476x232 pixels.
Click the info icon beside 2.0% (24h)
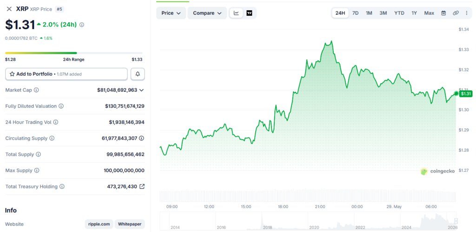pos(82,25)
